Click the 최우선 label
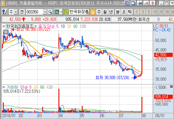Screen dimensions: 174x119 pos(144,19)
